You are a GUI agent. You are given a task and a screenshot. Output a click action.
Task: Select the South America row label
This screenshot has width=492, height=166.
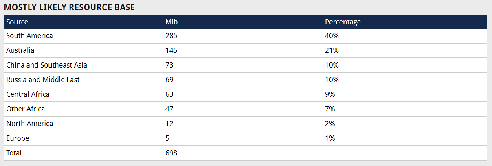pyautogui.click(x=29, y=36)
